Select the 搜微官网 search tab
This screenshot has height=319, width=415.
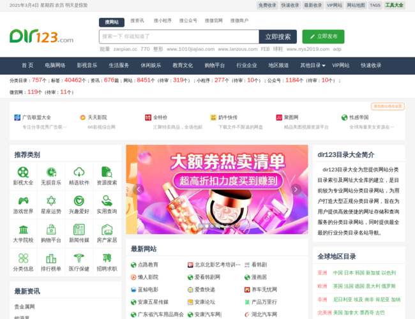214,20
